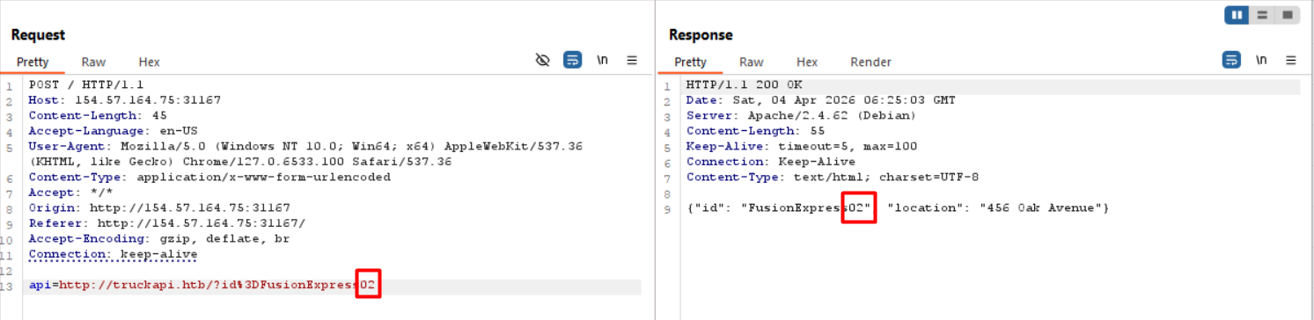This screenshot has height=320, width=1314.
Task: Switch to Request Pretty tab
Action: click(x=33, y=62)
